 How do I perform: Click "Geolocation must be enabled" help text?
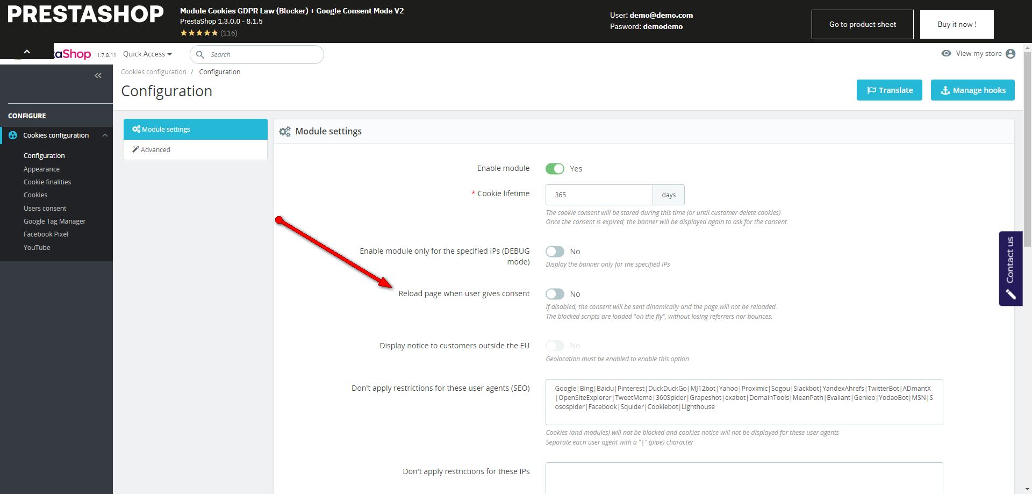[617, 359]
